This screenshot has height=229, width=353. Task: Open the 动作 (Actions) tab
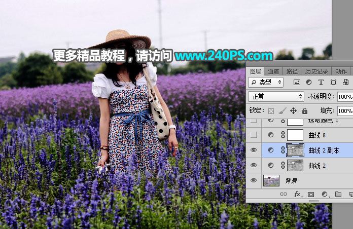tap(341, 71)
